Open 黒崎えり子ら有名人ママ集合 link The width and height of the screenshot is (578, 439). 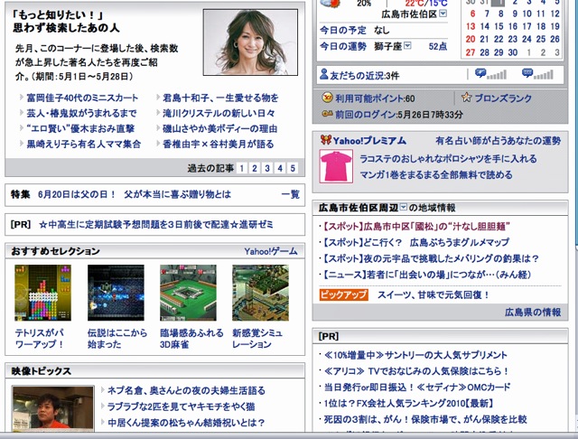point(84,144)
